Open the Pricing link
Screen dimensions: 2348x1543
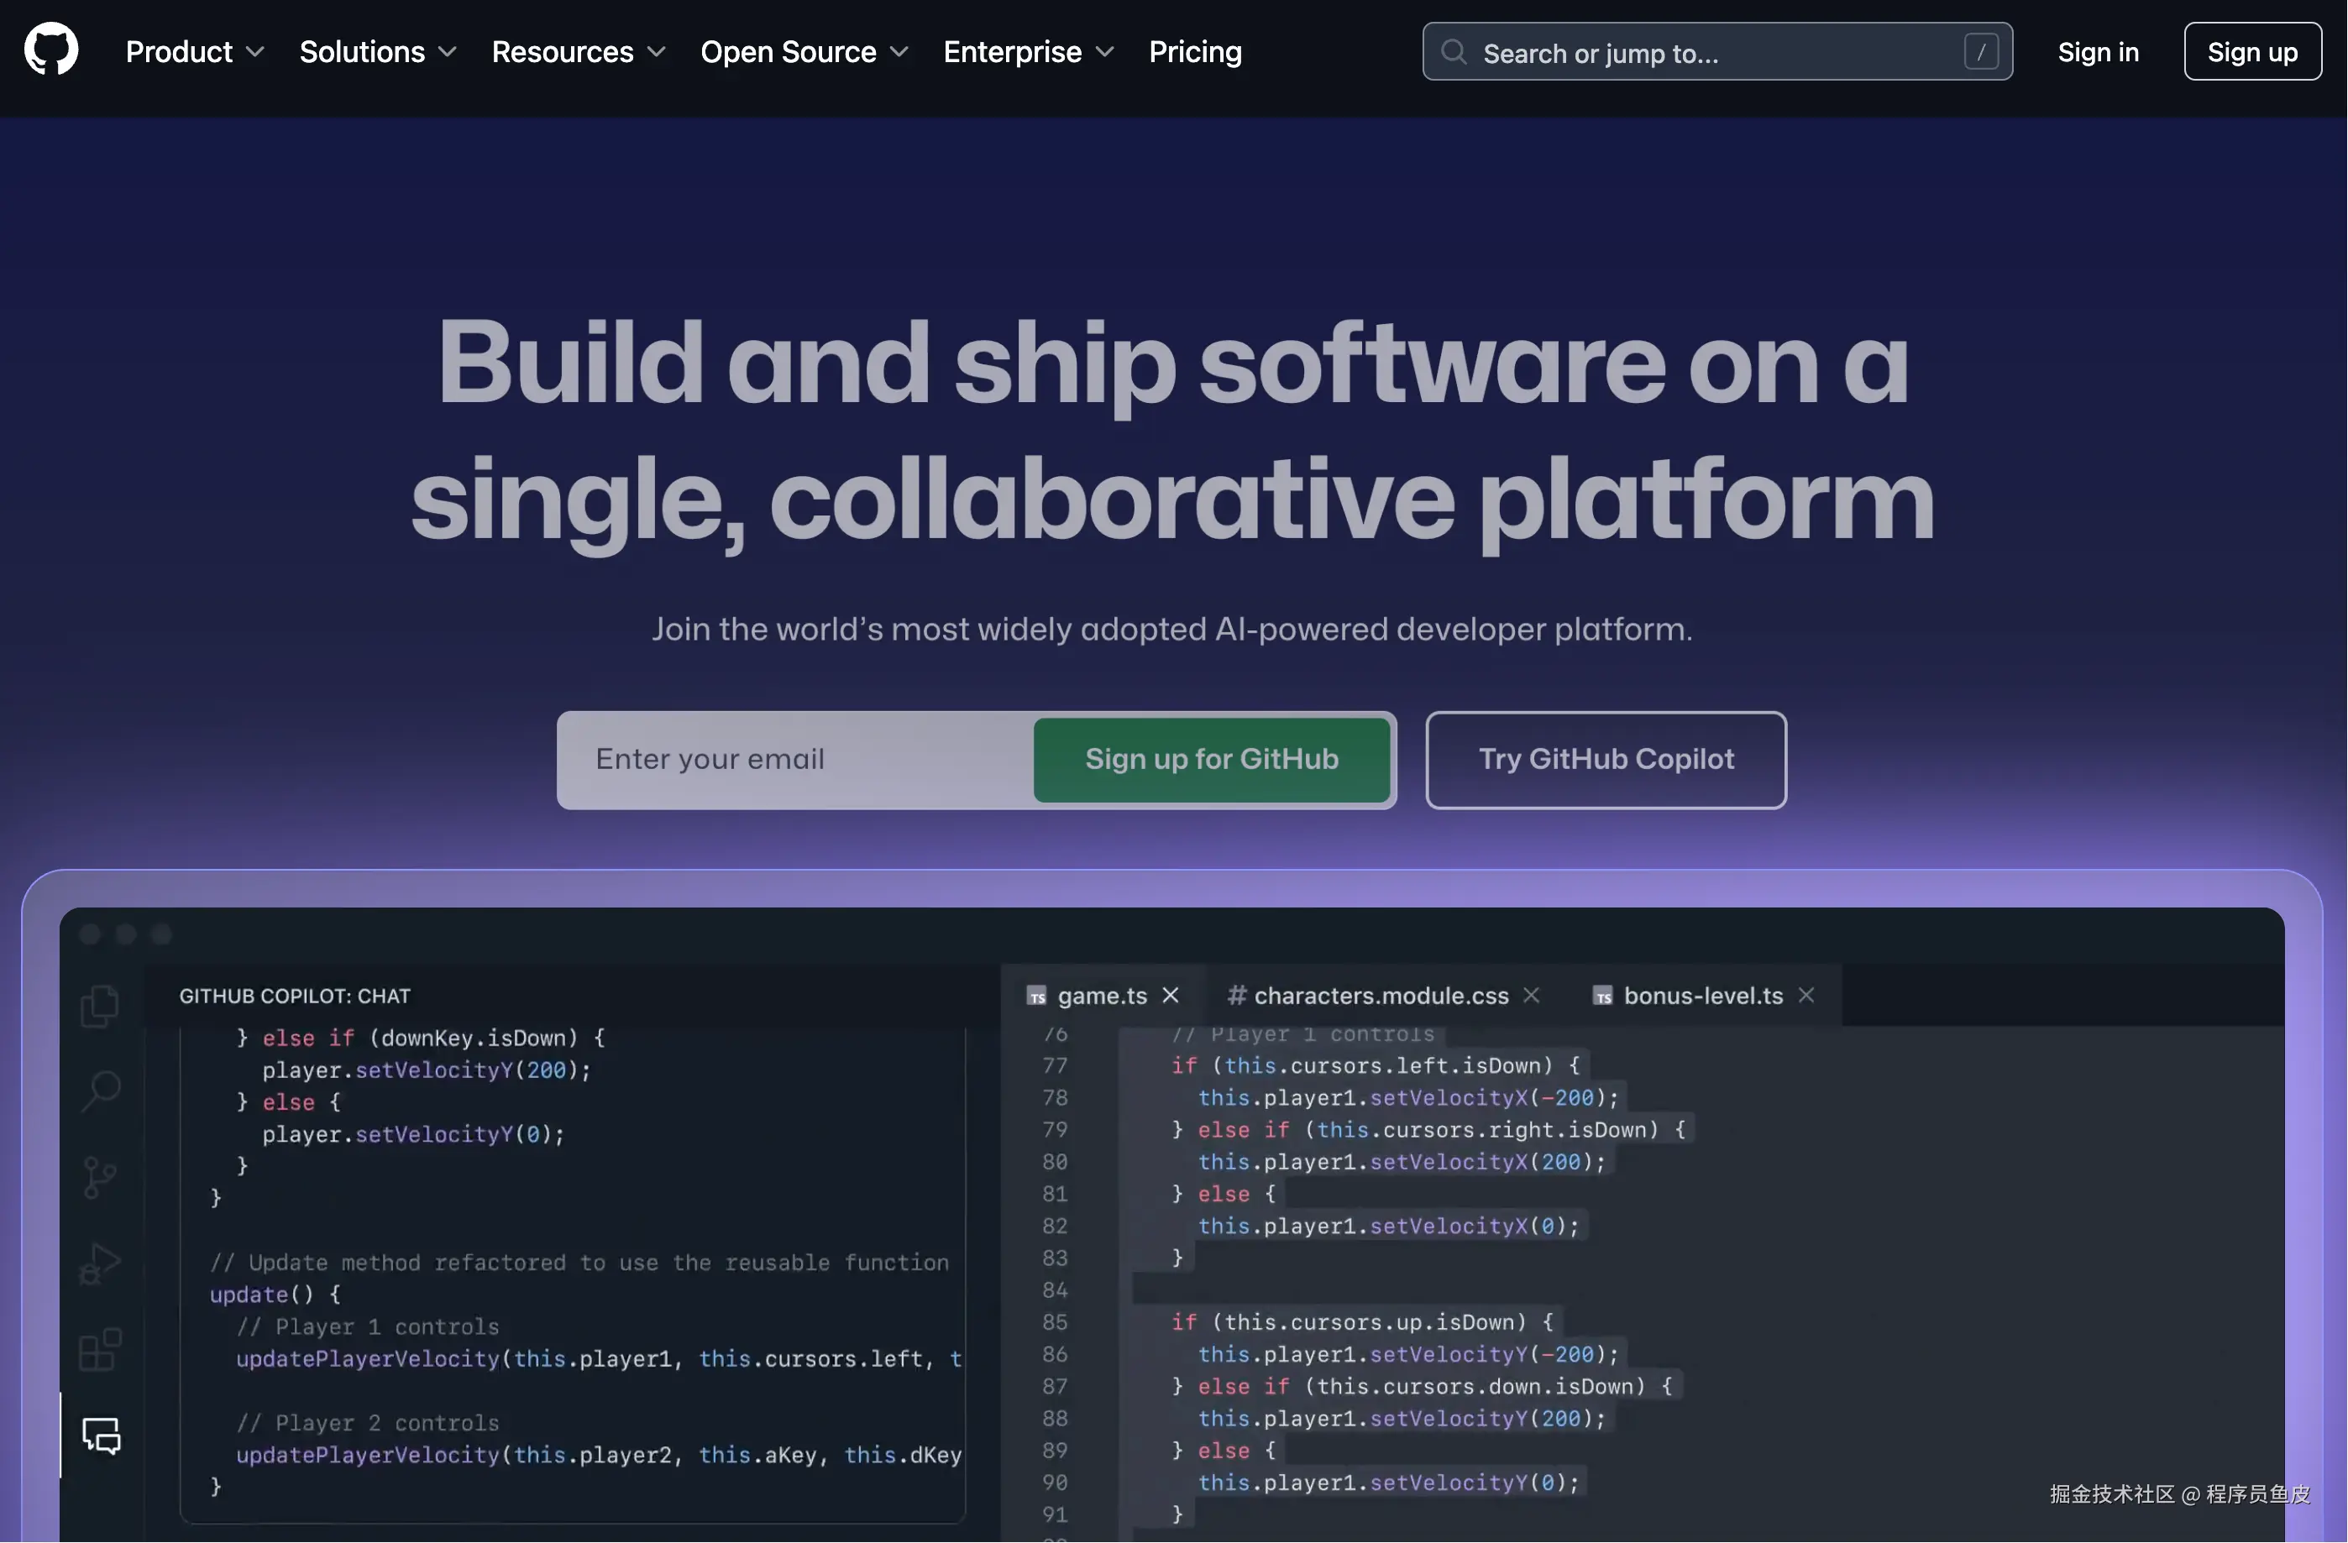1195,52
